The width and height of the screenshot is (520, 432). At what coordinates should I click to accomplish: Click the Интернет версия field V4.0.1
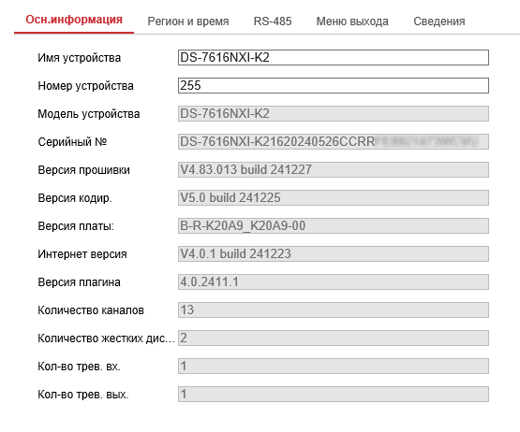[334, 254]
